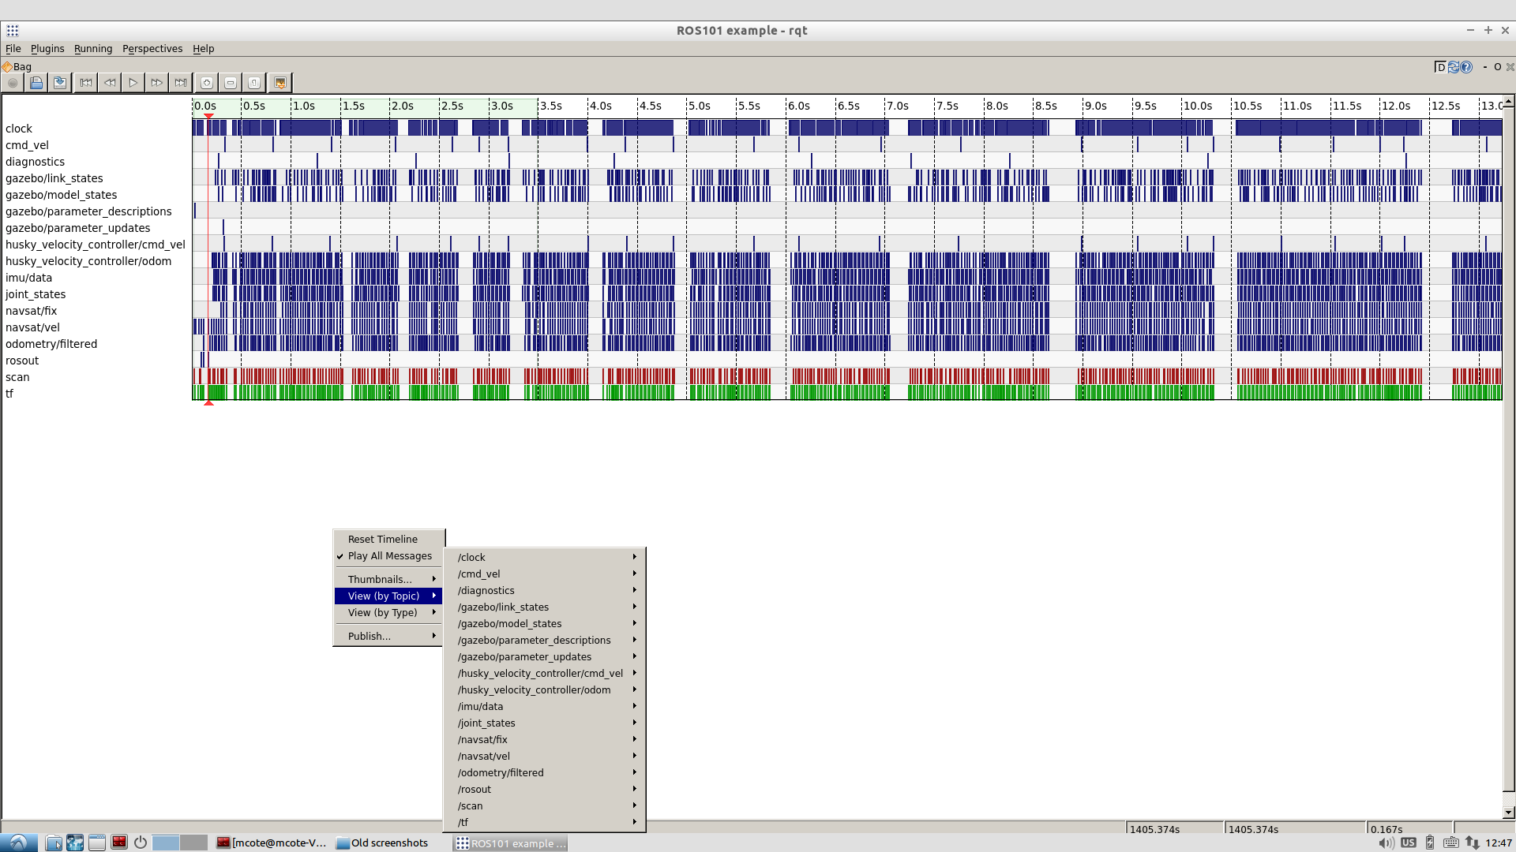Click the red playhead marker on timeline

[208, 116]
